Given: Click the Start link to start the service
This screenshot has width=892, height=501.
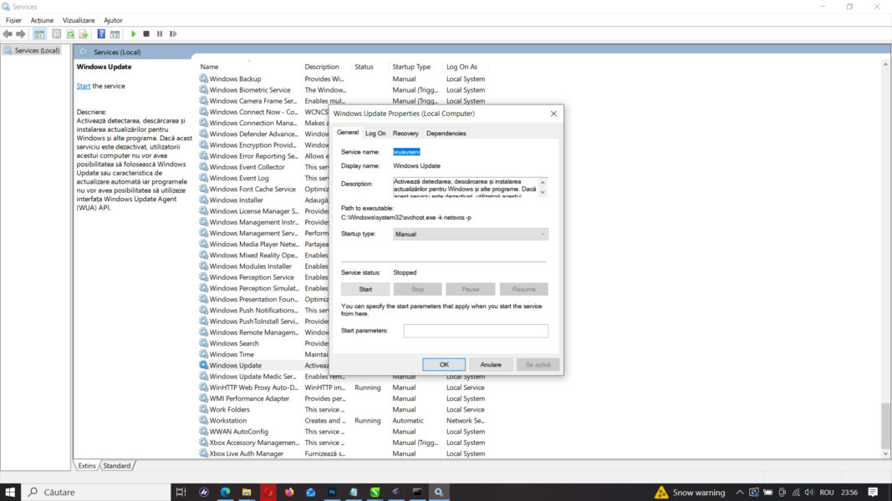Looking at the screenshot, I should click(x=84, y=85).
